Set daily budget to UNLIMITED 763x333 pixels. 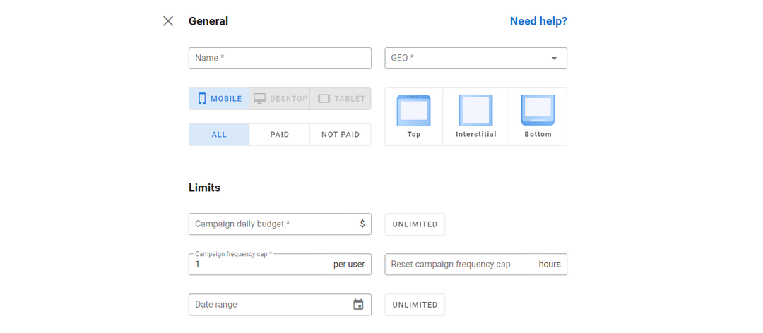[415, 224]
